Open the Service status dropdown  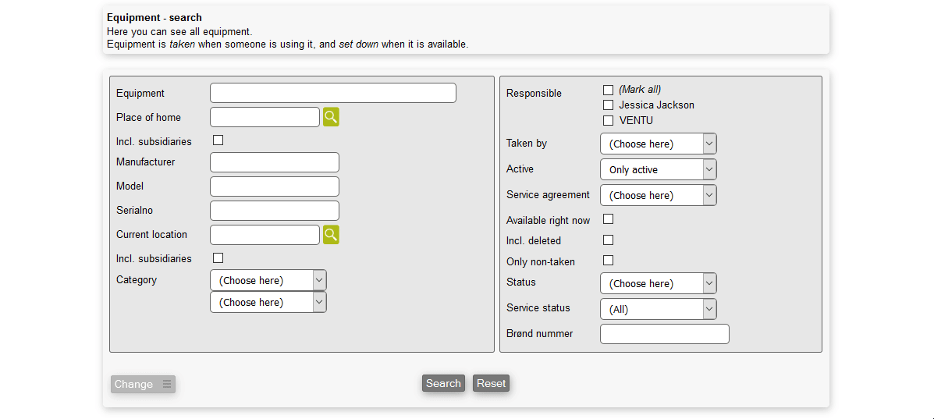tap(658, 309)
